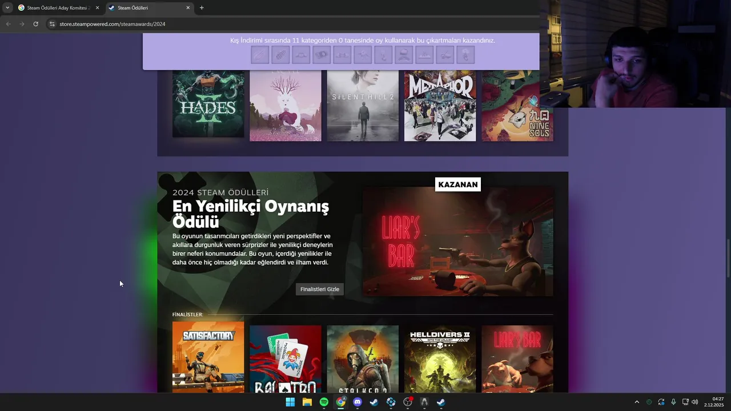Image resolution: width=731 pixels, height=411 pixels.
Task: Click the sixth sticker slot in banner
Action: 363,55
